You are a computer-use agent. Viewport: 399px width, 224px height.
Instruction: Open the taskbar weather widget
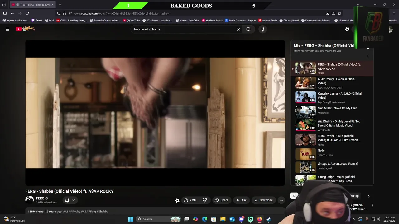[14, 219]
